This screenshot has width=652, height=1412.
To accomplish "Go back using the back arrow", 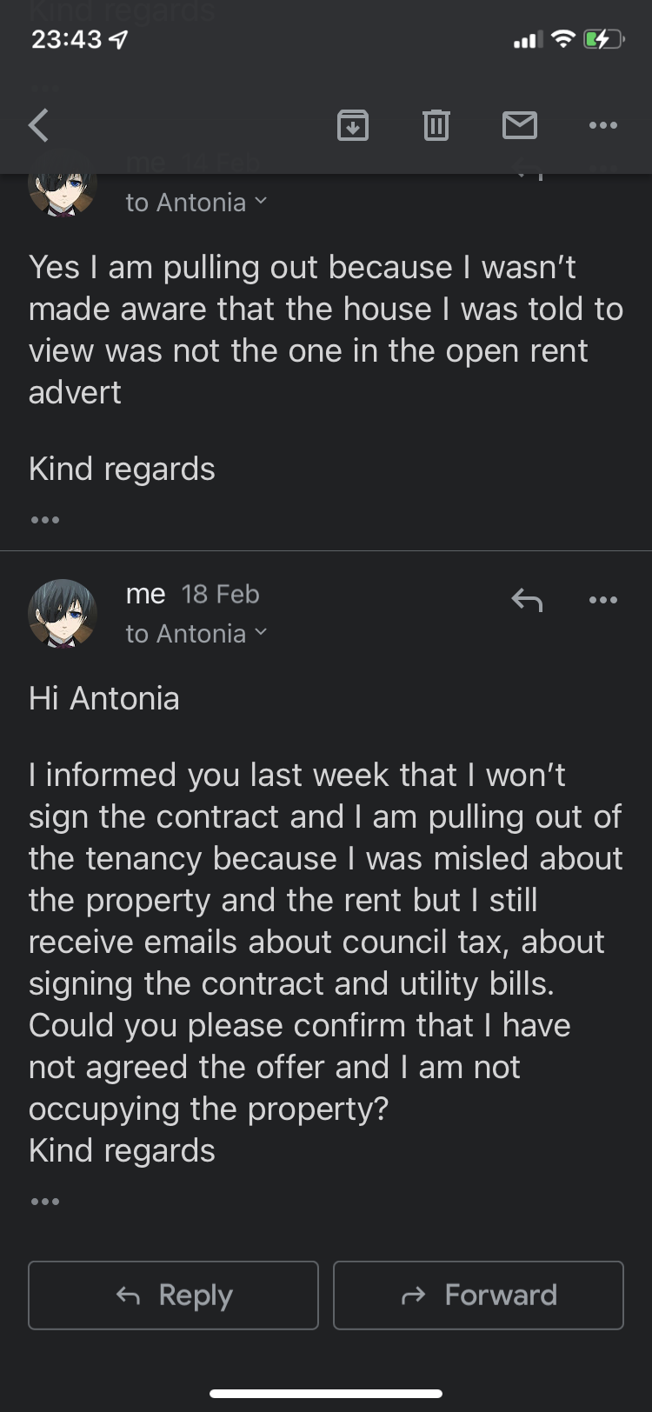I will click(x=38, y=125).
